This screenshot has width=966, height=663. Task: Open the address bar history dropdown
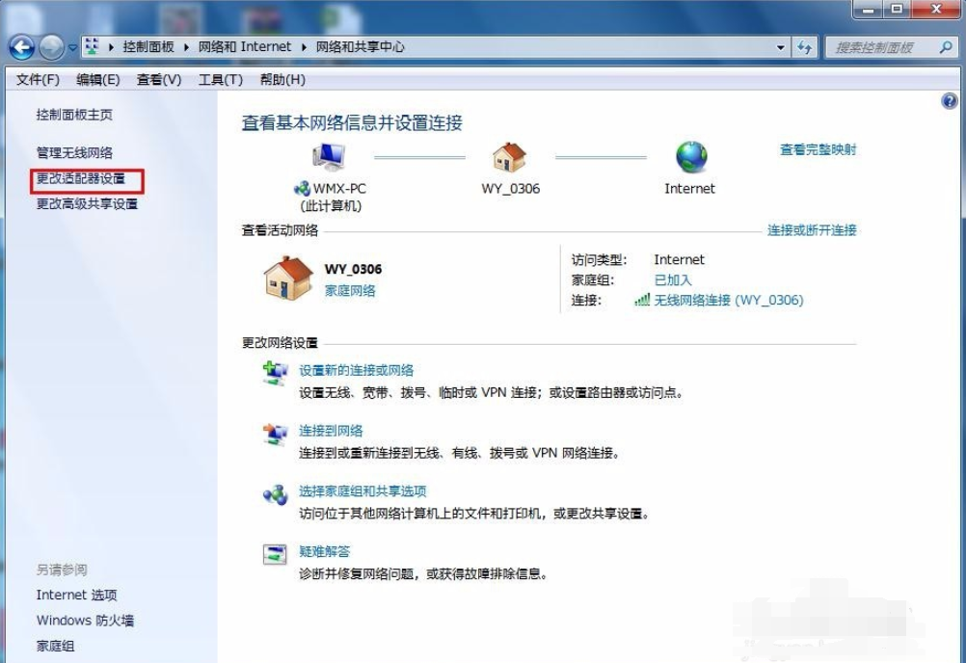click(779, 46)
